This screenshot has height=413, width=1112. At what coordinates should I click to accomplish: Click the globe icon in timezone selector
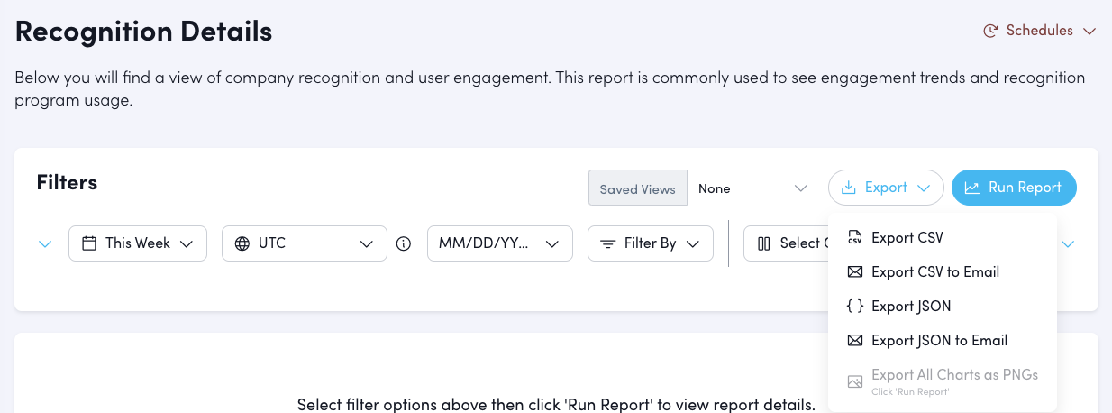[242, 243]
